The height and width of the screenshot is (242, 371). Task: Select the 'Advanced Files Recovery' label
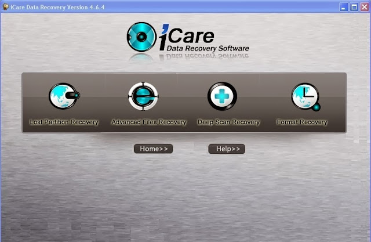coord(149,122)
